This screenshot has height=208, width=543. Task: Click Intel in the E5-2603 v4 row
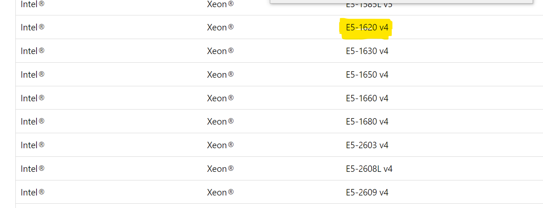[29, 145]
